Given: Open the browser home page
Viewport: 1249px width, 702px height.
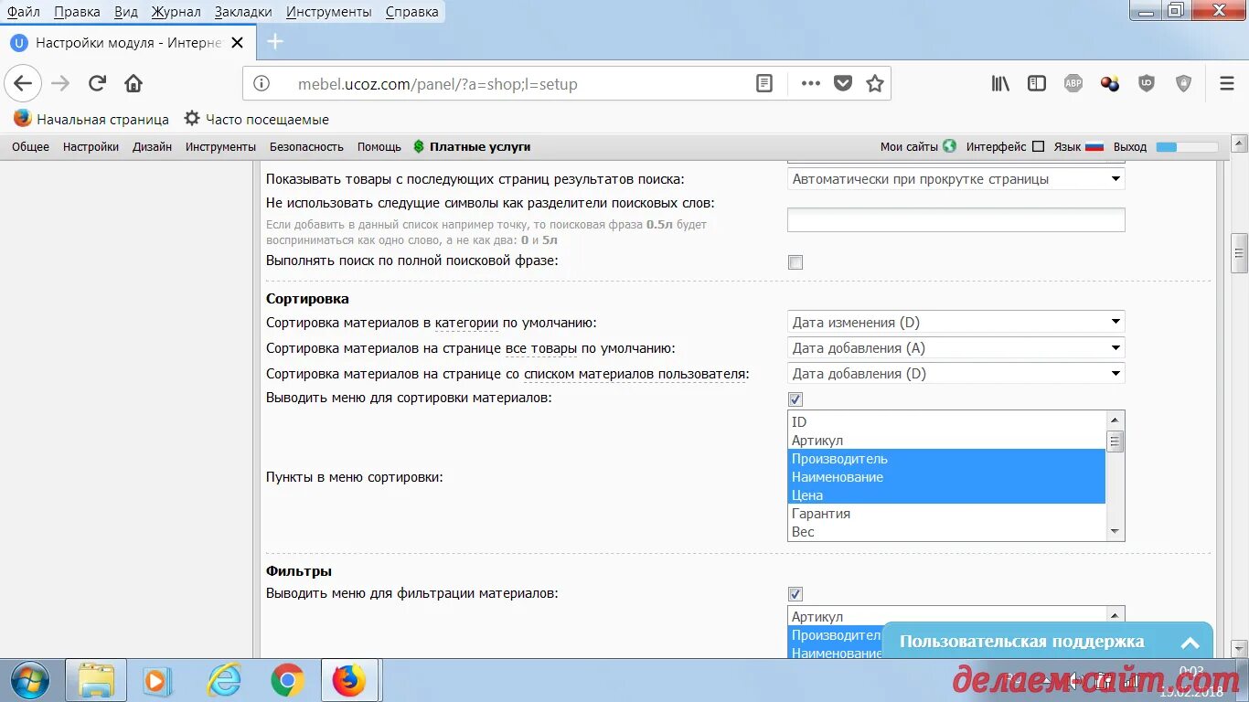Looking at the screenshot, I should click(x=133, y=84).
